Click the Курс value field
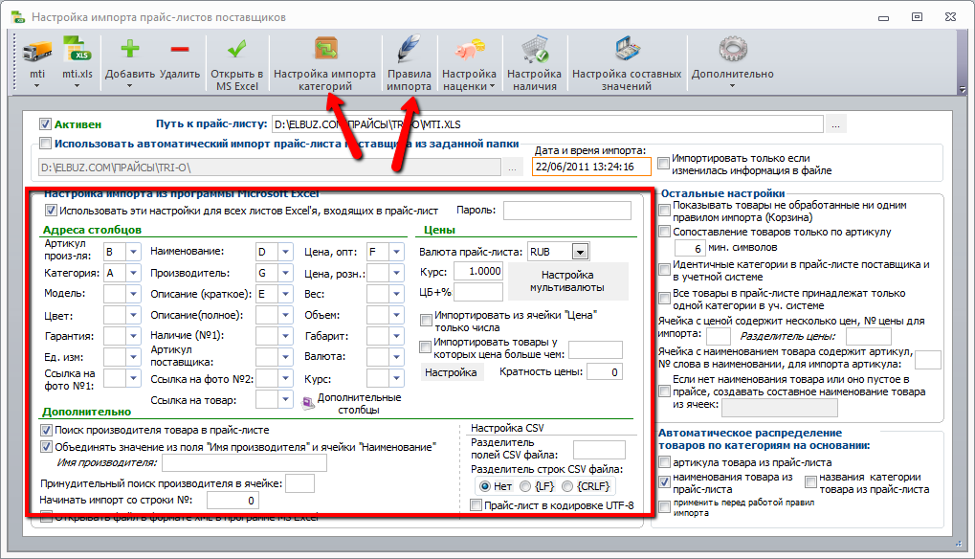The height and width of the screenshot is (559, 975). (x=478, y=271)
